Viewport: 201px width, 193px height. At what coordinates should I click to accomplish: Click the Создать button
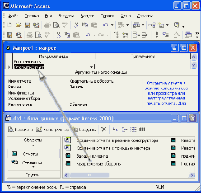click(84, 129)
